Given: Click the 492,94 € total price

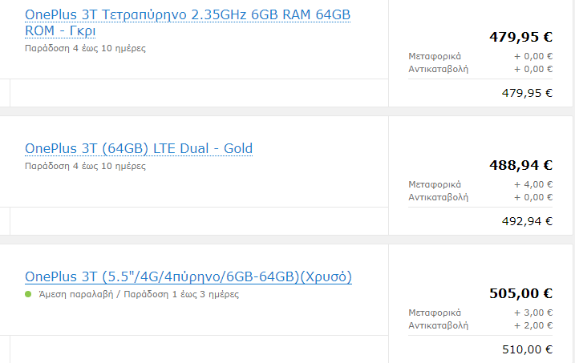Looking at the screenshot, I should tap(527, 221).
